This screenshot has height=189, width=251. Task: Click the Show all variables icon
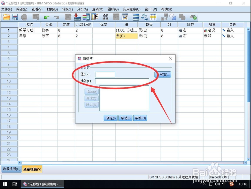182,17
